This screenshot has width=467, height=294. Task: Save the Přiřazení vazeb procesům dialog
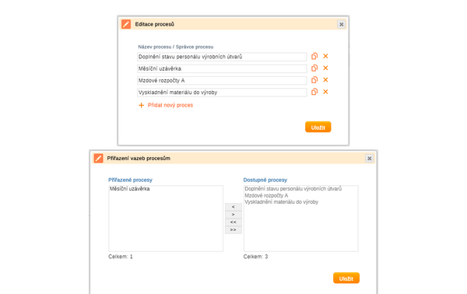[346, 278]
